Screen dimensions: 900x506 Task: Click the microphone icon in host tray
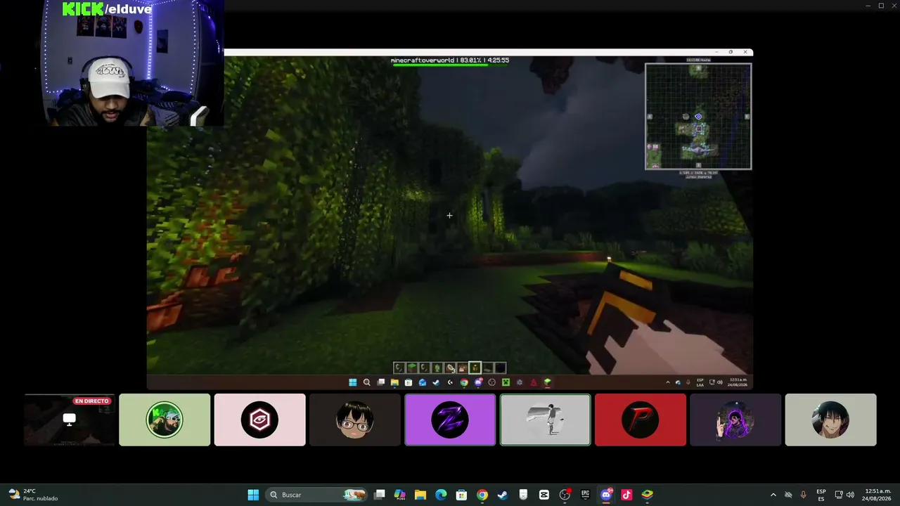(803, 495)
